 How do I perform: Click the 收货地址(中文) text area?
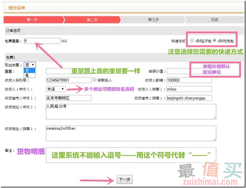[x=131, y=112]
